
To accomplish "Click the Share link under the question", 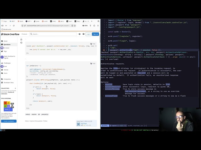I will (x=27, y=121).
